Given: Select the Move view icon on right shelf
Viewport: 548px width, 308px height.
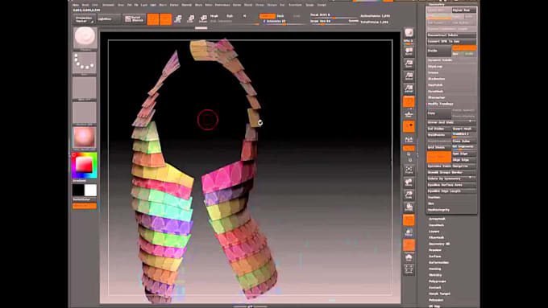Looking at the screenshot, I should (x=409, y=183).
